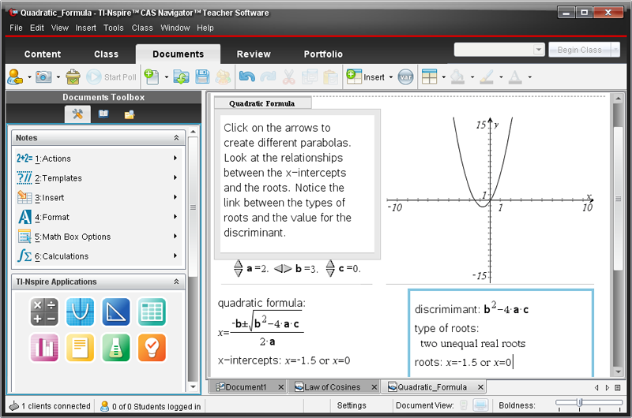
Task: Collapse the Notes panel
Action: (x=176, y=137)
